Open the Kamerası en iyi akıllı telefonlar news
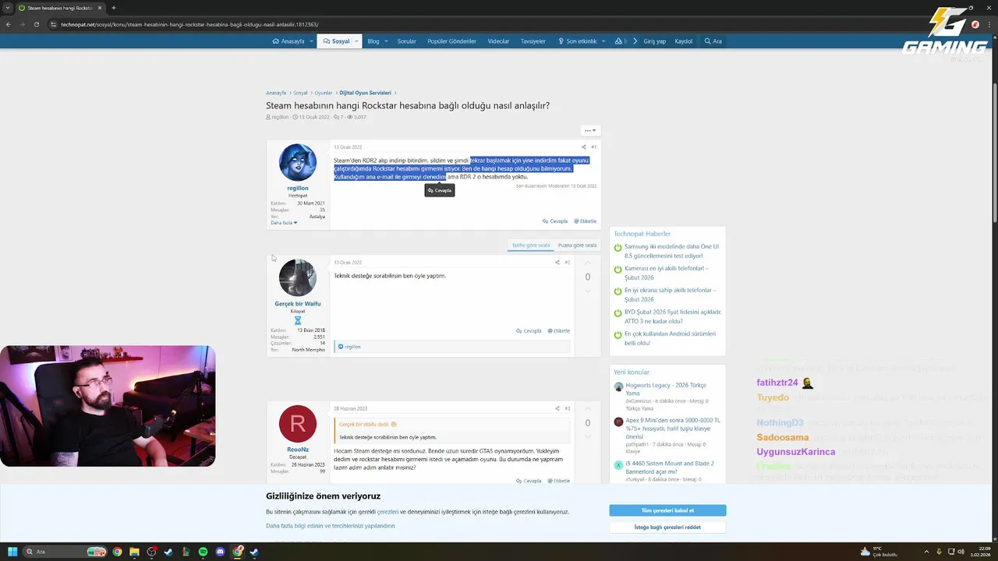 [x=667, y=273]
